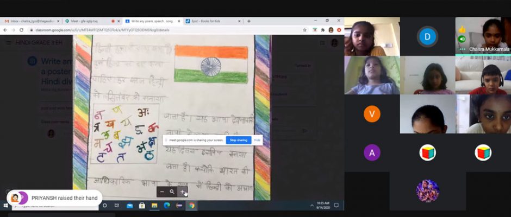
Task: Click the zoom out minus icon
Action: point(162,192)
